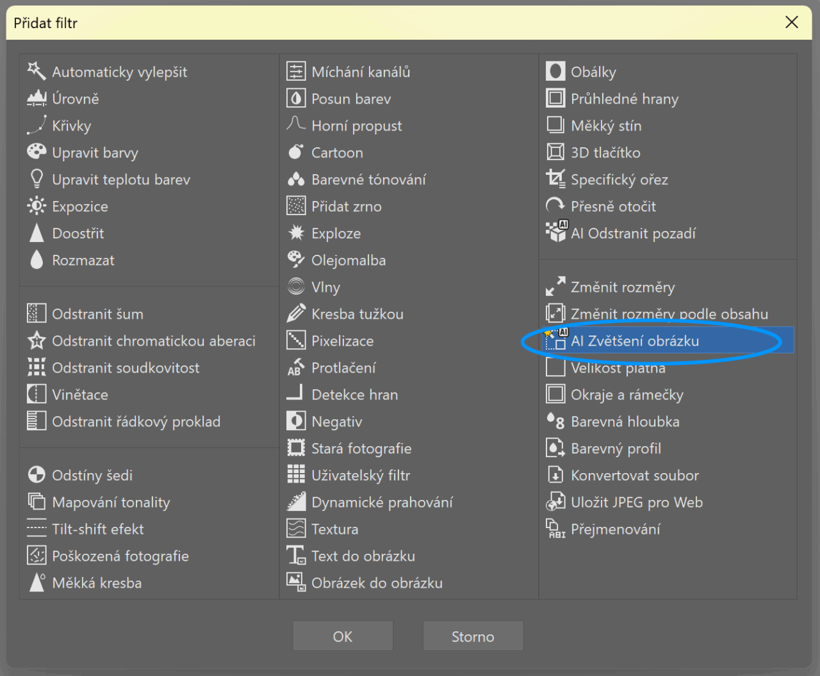This screenshot has height=676, width=820.
Task: Select the Expozice sun icon
Action: (x=37, y=206)
